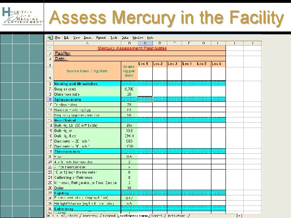Jump to first sheet with tab navigation arrow

point(48,216)
